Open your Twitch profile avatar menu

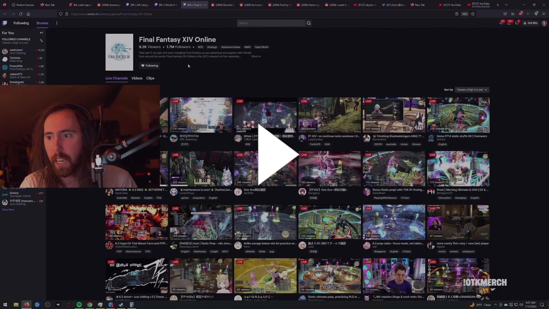544,23
